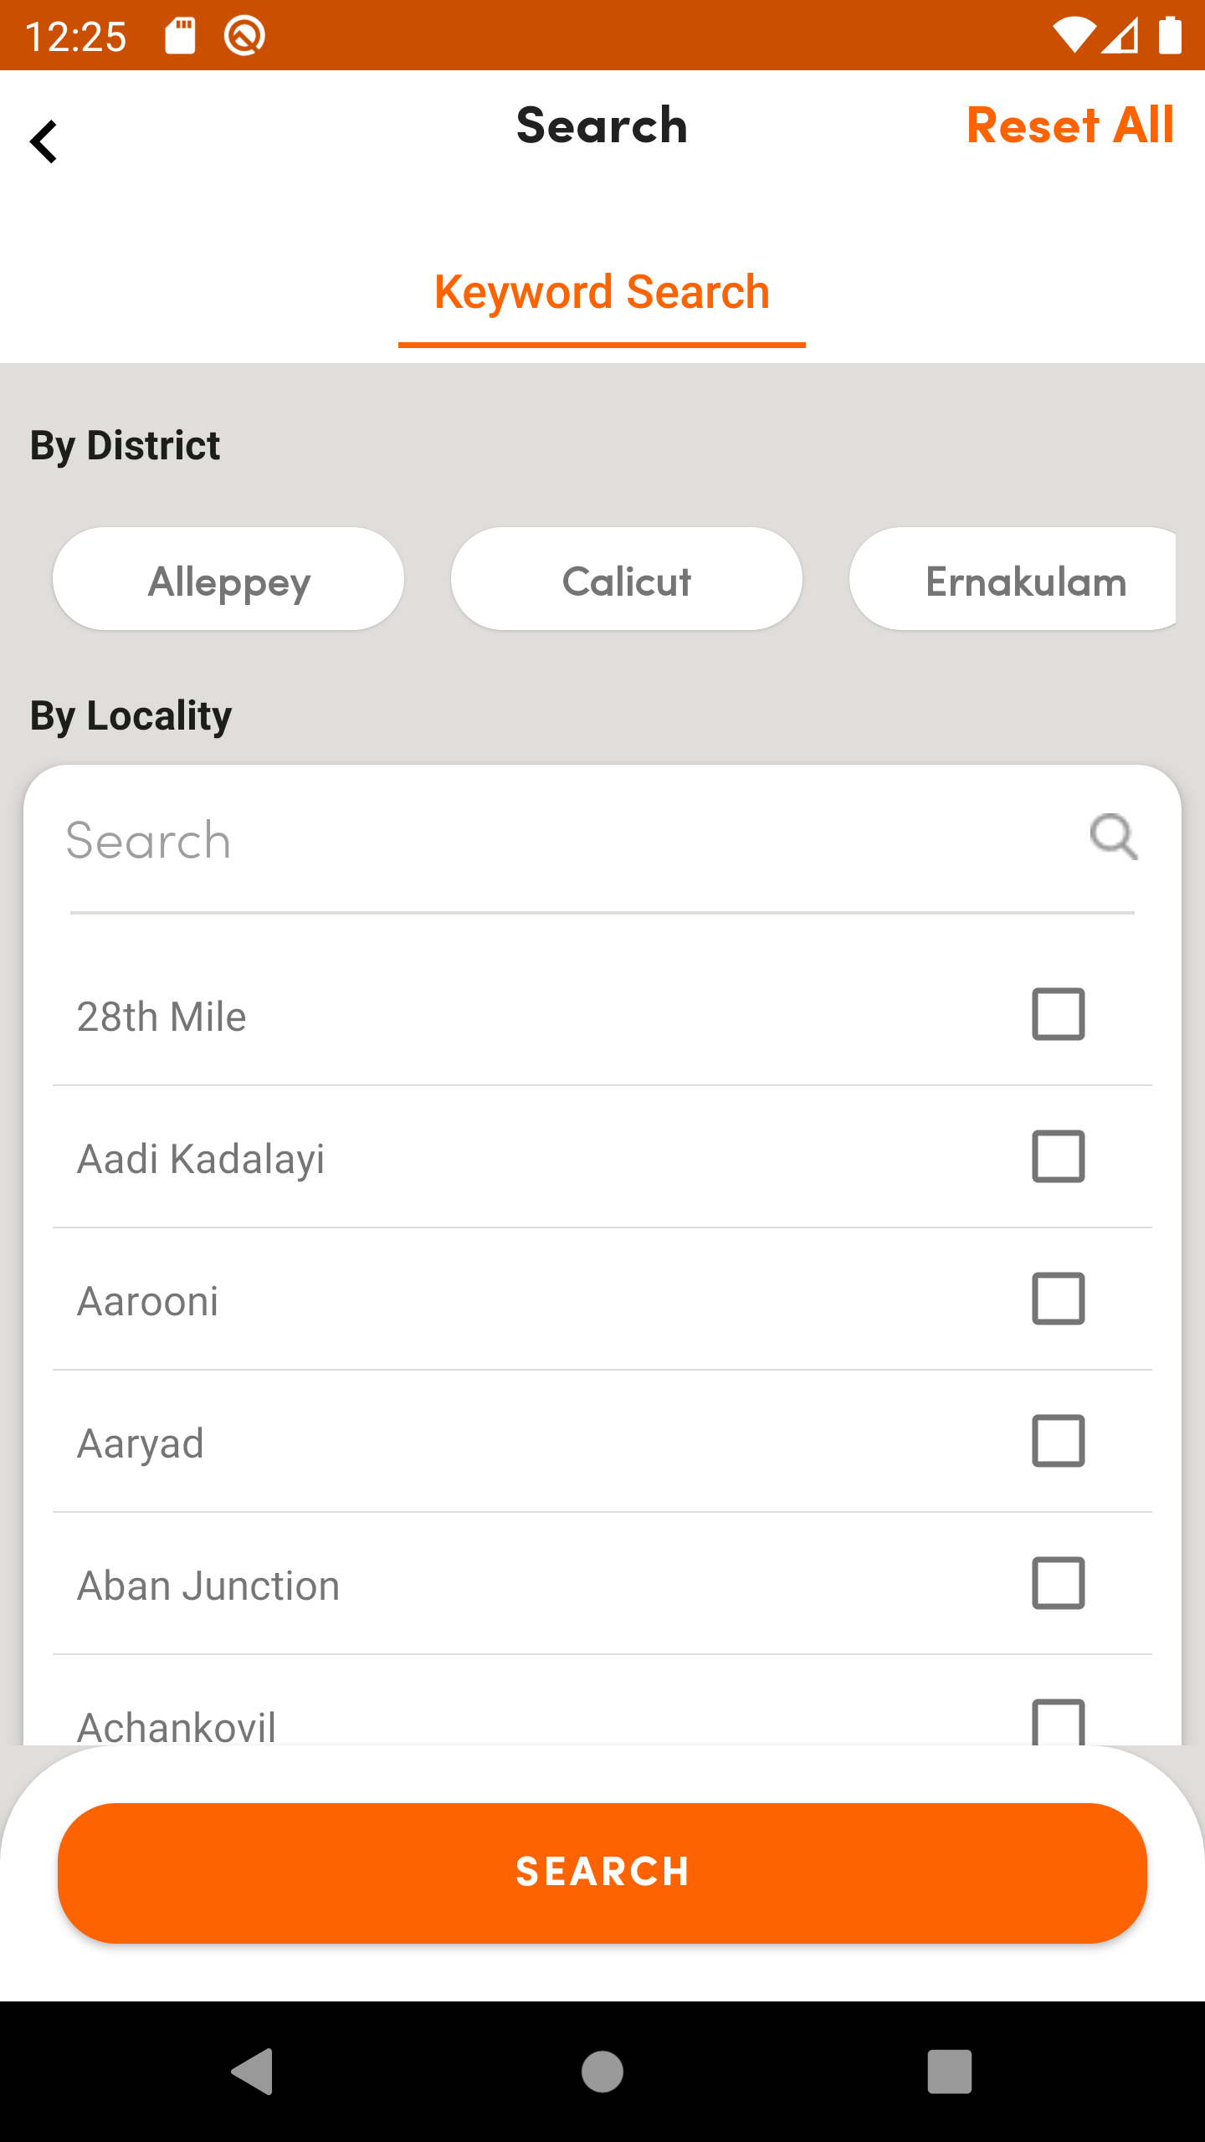Tap the orange SEARCH button
This screenshot has width=1205, height=2142.
coord(602,1873)
